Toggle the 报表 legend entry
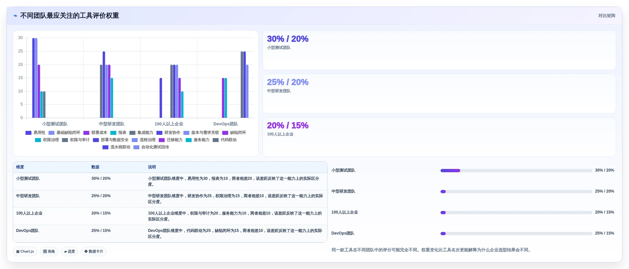The height and width of the screenshot is (269, 629). (118, 133)
